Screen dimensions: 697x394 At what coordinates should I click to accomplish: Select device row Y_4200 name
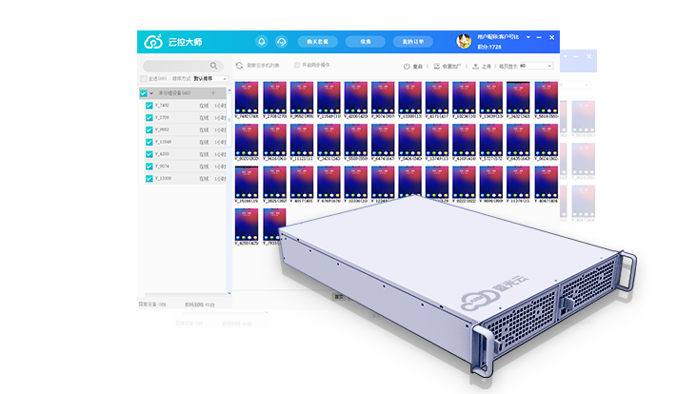click(x=162, y=153)
